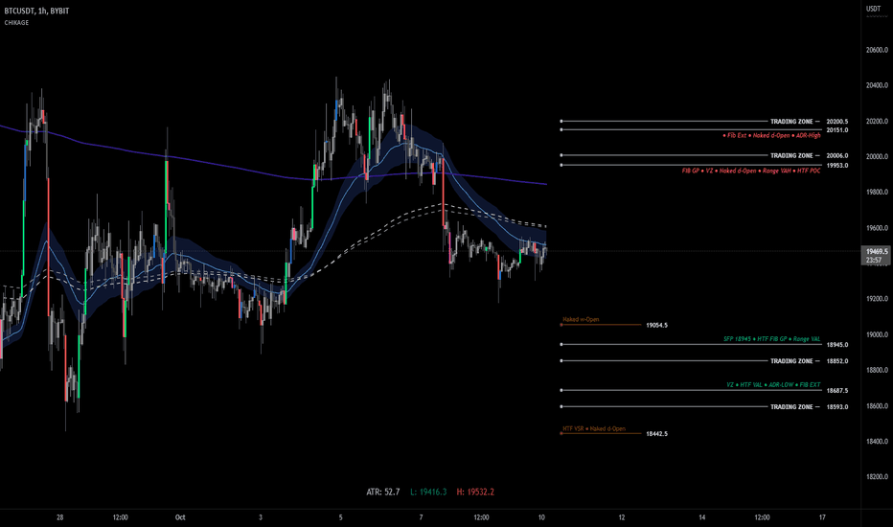Click the H: 19532.2 high readout
The width and height of the screenshot is (893, 527).
475,492
